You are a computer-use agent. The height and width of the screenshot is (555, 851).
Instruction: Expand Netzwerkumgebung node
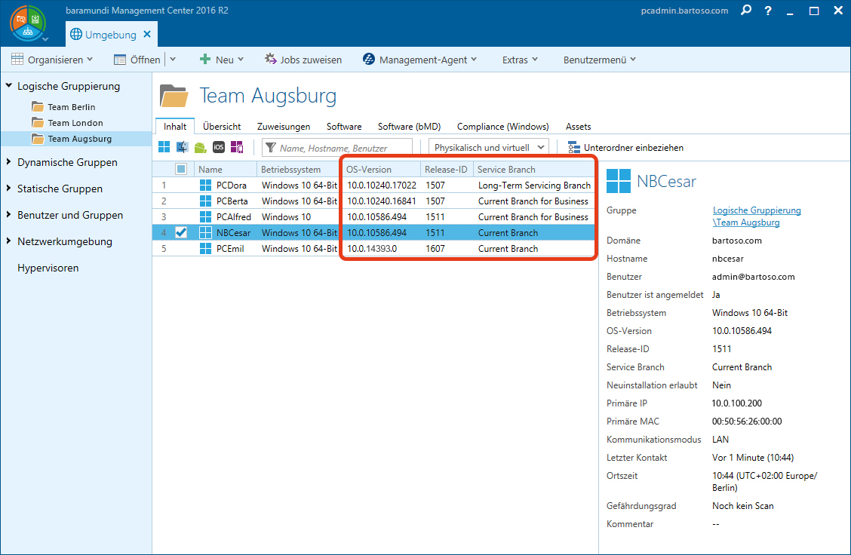[x=9, y=241]
